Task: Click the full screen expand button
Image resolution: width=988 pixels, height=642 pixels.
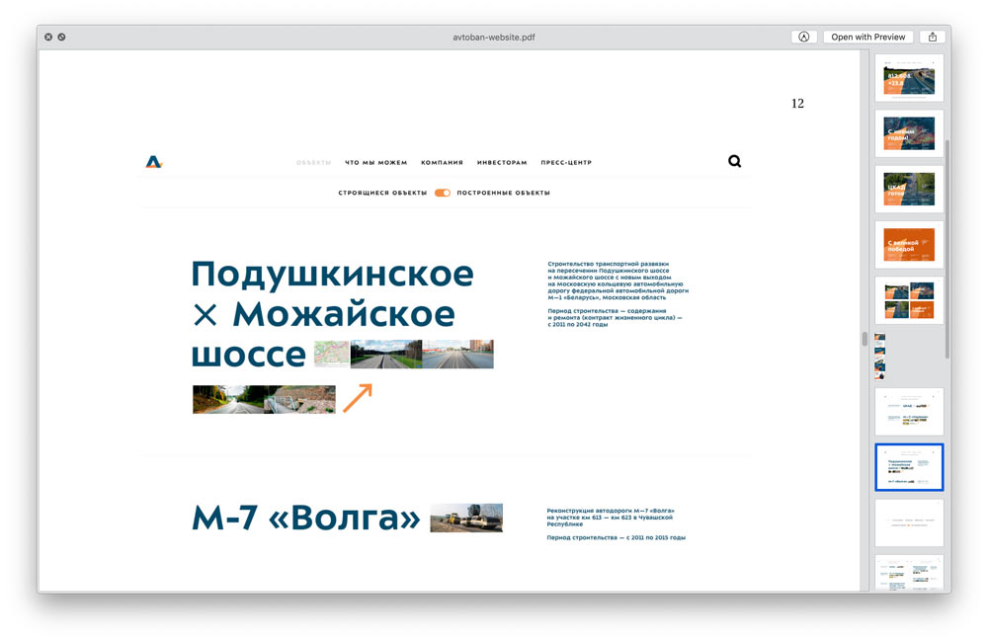Action: tap(61, 37)
